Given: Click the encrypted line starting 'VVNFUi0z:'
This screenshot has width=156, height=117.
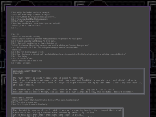Looking at the screenshot, I should [30, 15].
